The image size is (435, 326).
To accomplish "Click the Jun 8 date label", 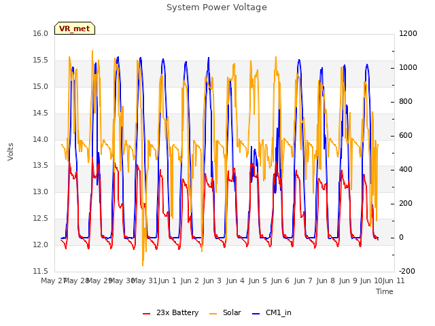I will tap(326, 280).
